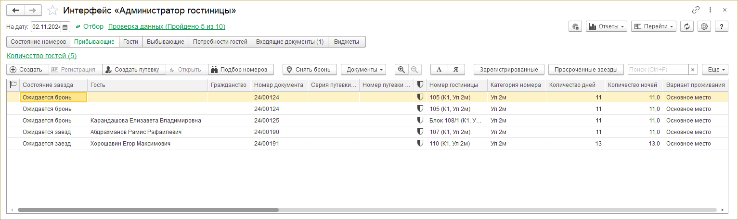Click document number 24/00191
This screenshot has width=738, height=220.
pos(267,144)
